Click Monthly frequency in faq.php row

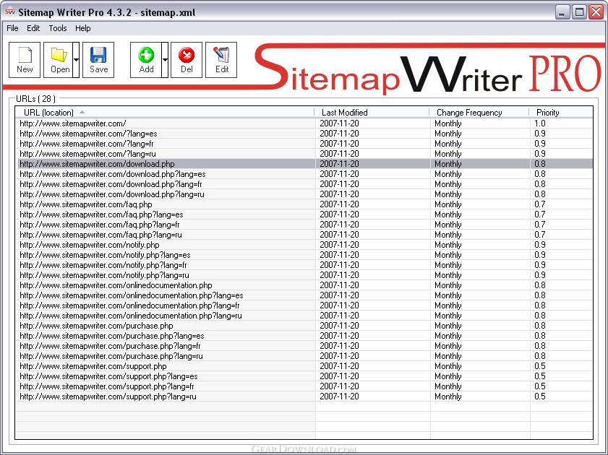(x=448, y=204)
